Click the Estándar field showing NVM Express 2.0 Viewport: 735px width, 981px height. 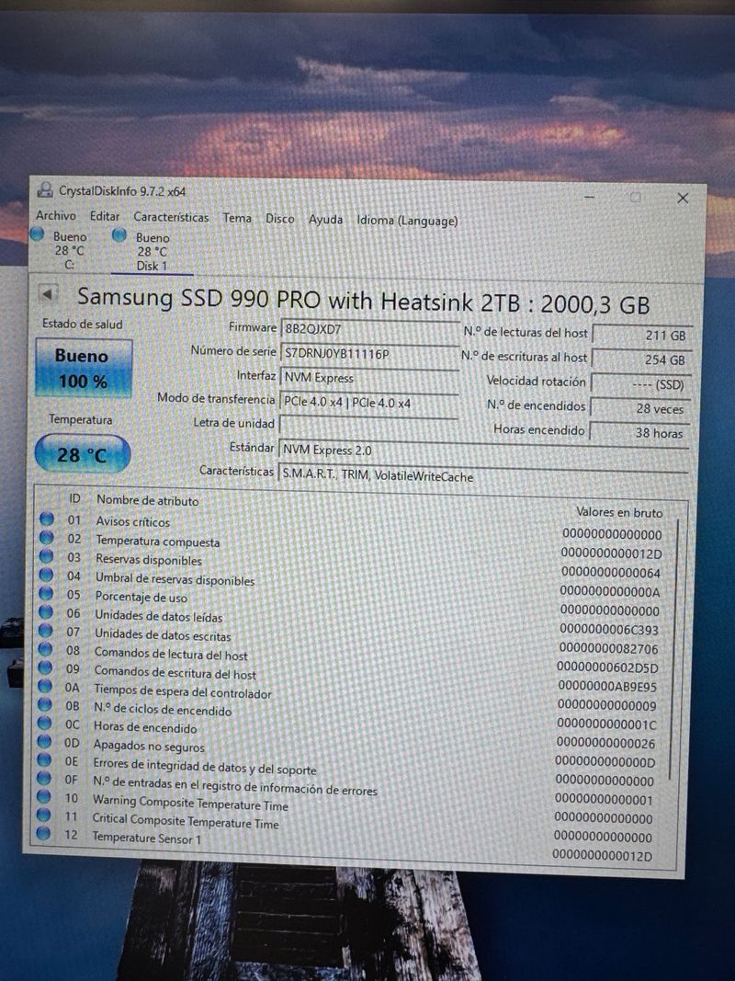click(x=482, y=452)
